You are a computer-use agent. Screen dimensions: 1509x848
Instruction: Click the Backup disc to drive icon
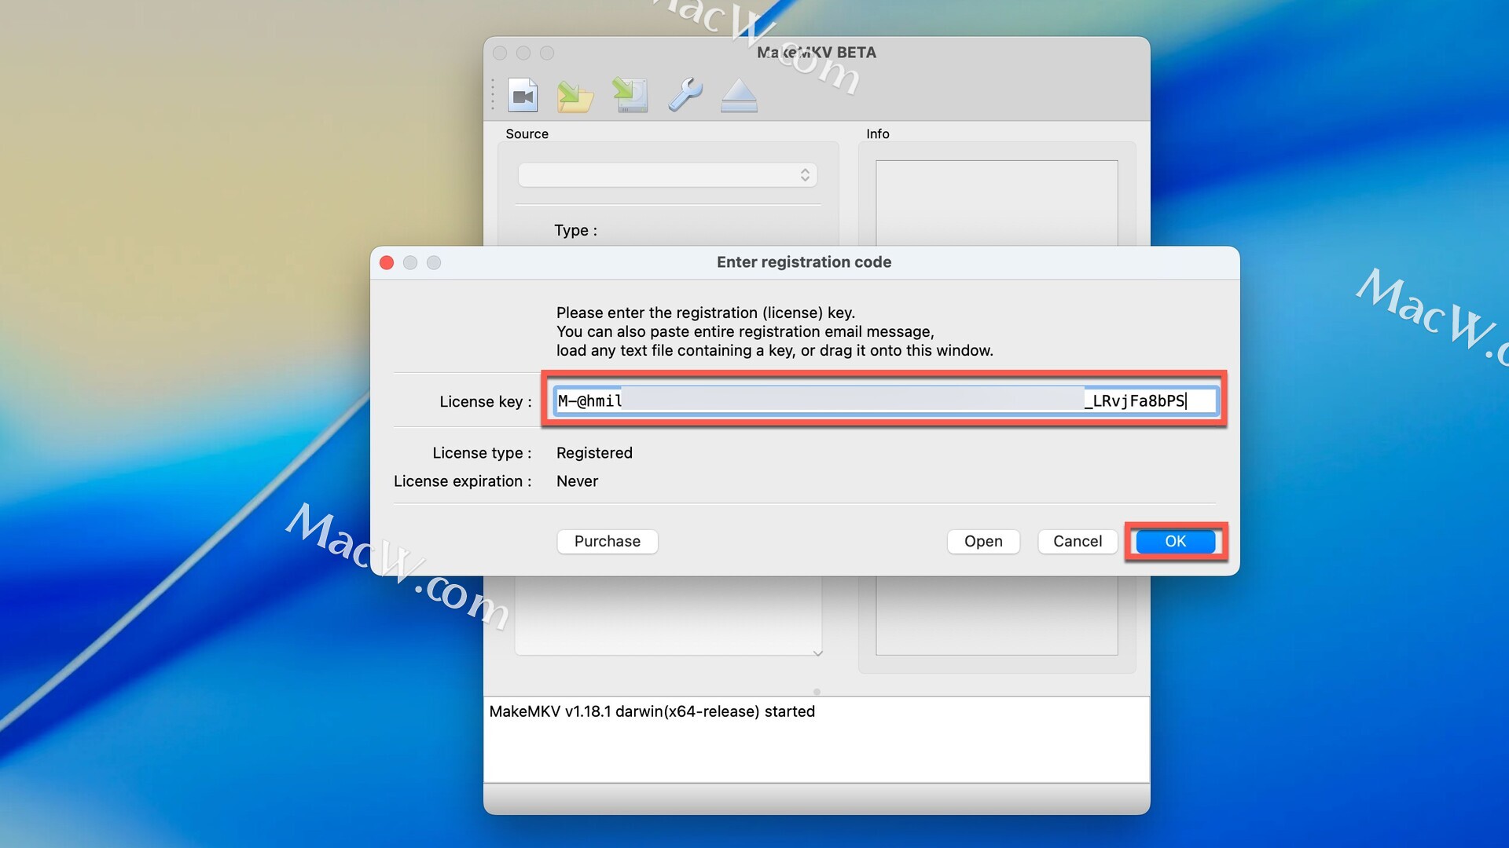[630, 95]
